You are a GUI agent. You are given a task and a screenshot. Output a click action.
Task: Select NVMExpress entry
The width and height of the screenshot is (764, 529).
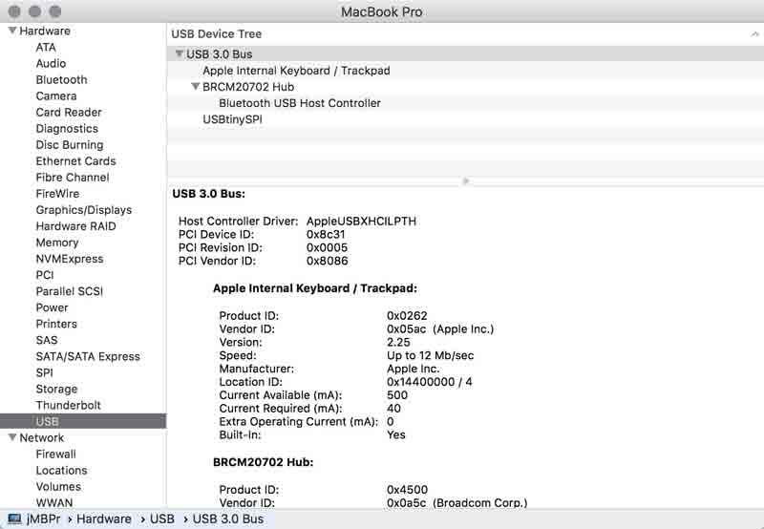69,259
